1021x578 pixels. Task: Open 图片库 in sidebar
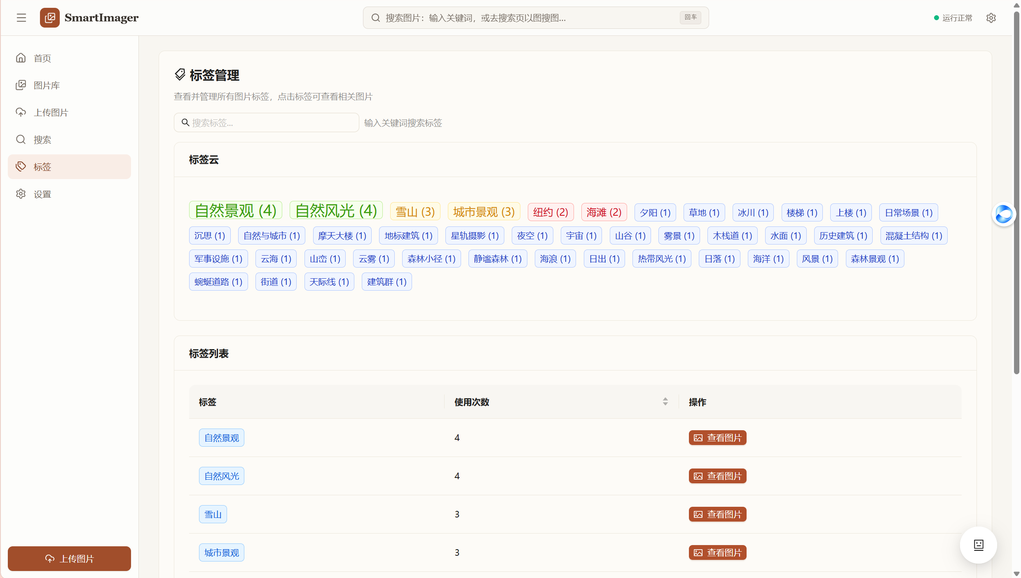click(x=69, y=85)
